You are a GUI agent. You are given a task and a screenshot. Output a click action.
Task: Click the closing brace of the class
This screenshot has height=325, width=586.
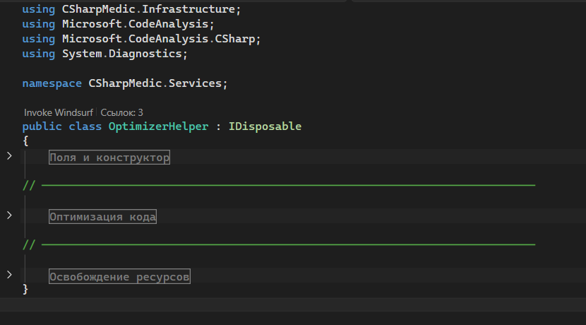click(x=25, y=289)
